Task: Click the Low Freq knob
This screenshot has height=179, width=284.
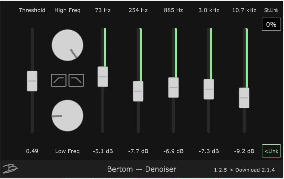Action: click(x=67, y=116)
